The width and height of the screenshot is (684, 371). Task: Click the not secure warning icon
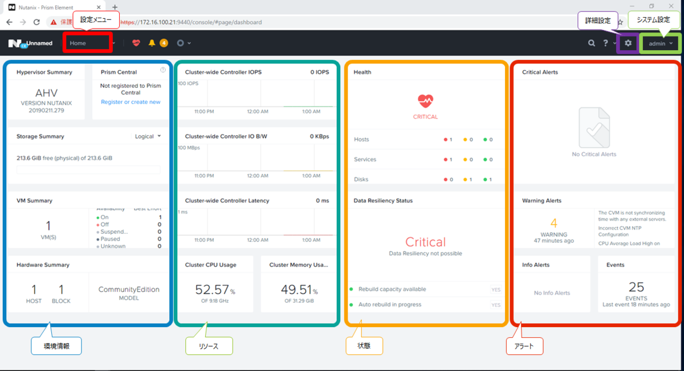click(54, 22)
